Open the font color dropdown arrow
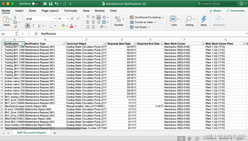This screenshot has width=248, height=141. (x=76, y=26)
